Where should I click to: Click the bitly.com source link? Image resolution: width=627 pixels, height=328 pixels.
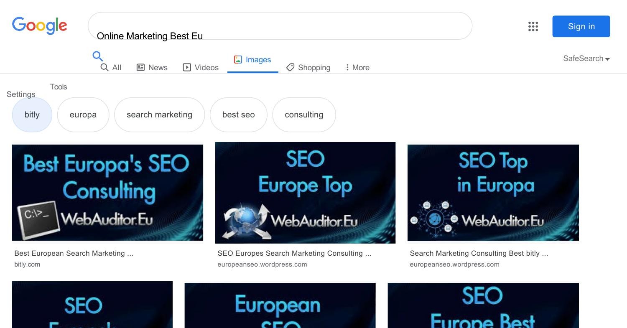pyautogui.click(x=27, y=264)
